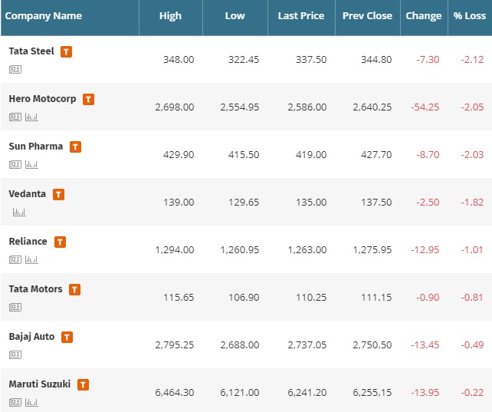Open the chart icon under Reliance
The image size is (492, 412).
31,259
